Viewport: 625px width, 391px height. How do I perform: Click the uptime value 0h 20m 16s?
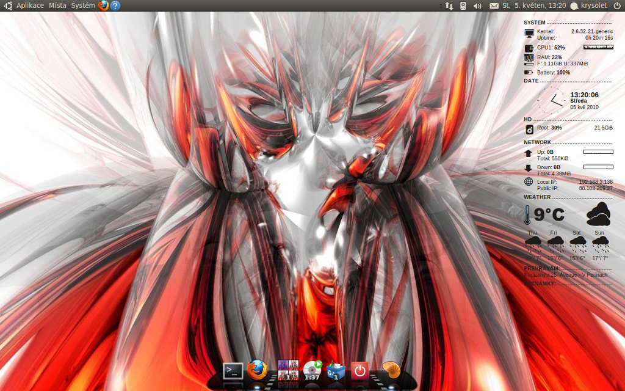tap(599, 37)
